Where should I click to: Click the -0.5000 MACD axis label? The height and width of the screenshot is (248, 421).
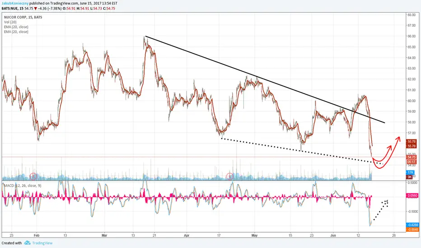pos(412,211)
